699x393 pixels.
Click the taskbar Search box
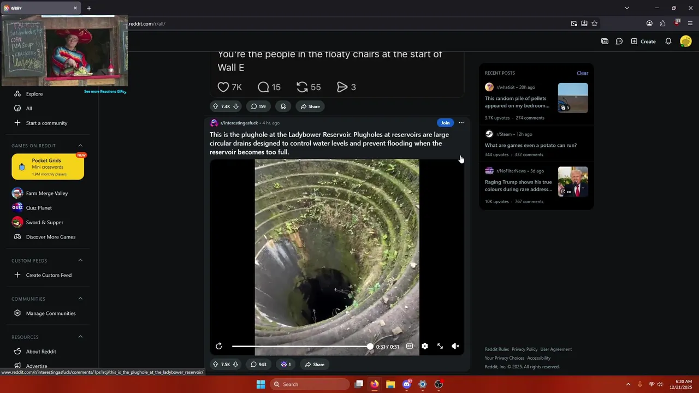coord(310,384)
